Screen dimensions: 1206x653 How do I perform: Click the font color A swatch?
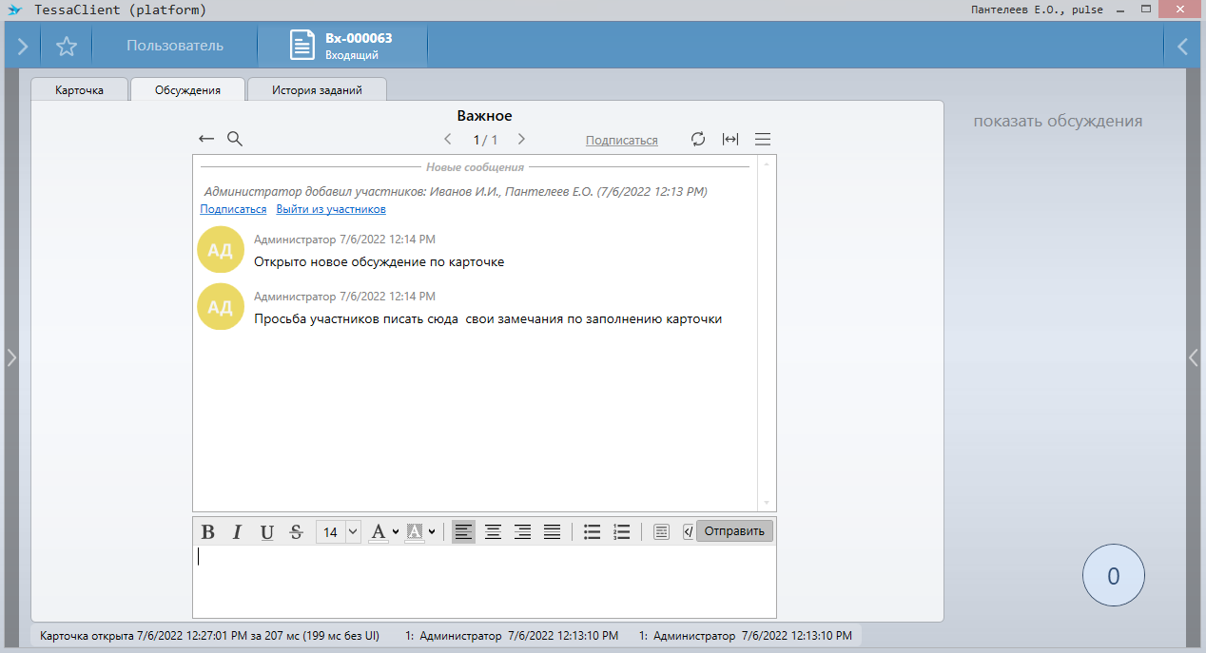click(379, 532)
